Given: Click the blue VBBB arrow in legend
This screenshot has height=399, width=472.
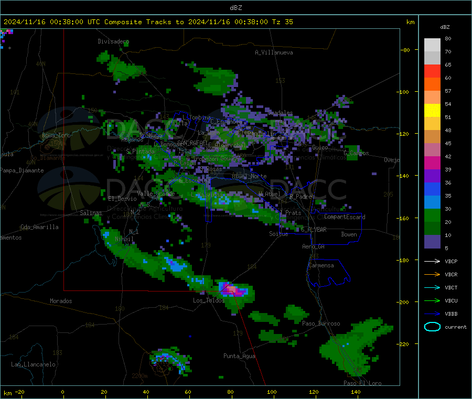Looking at the screenshot, I should [x=432, y=314].
